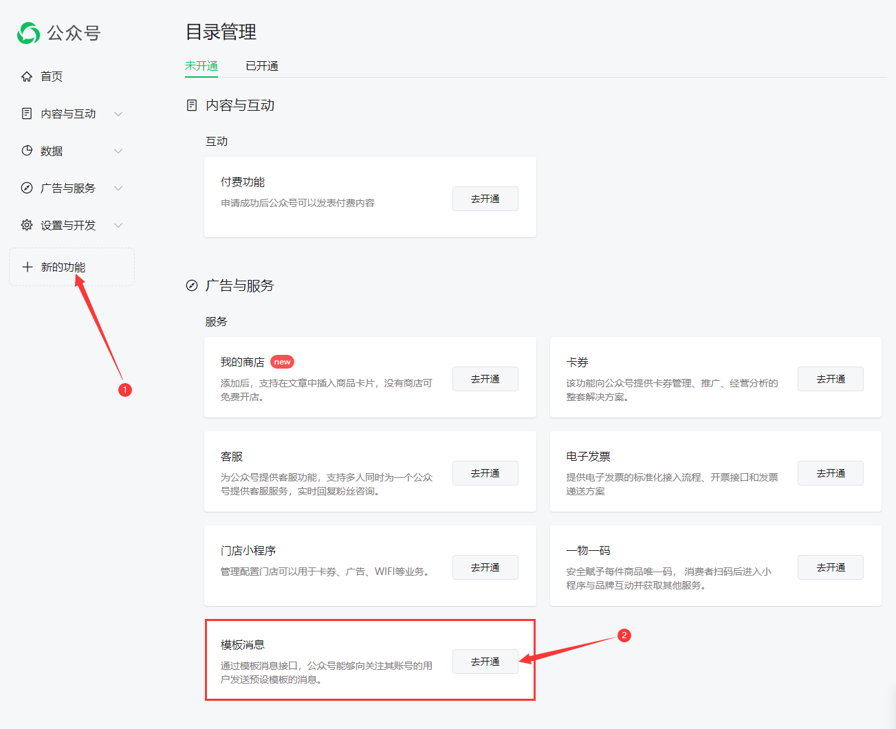This screenshot has width=896, height=729.
Task: Click the 模板消息 card title
Action: coord(243,644)
